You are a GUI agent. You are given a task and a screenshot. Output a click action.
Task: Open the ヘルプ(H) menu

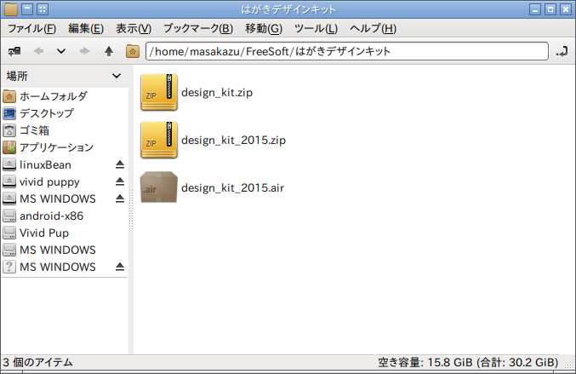point(373,28)
